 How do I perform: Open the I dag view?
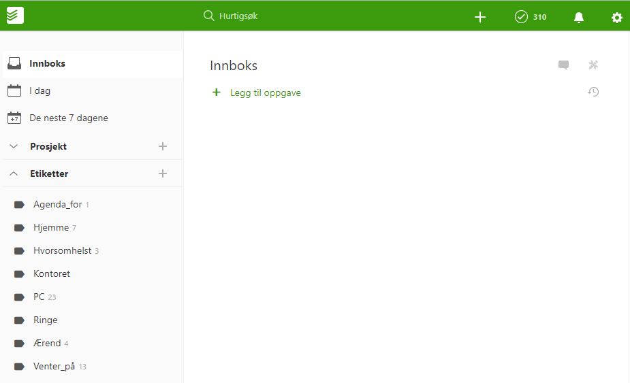(40, 90)
